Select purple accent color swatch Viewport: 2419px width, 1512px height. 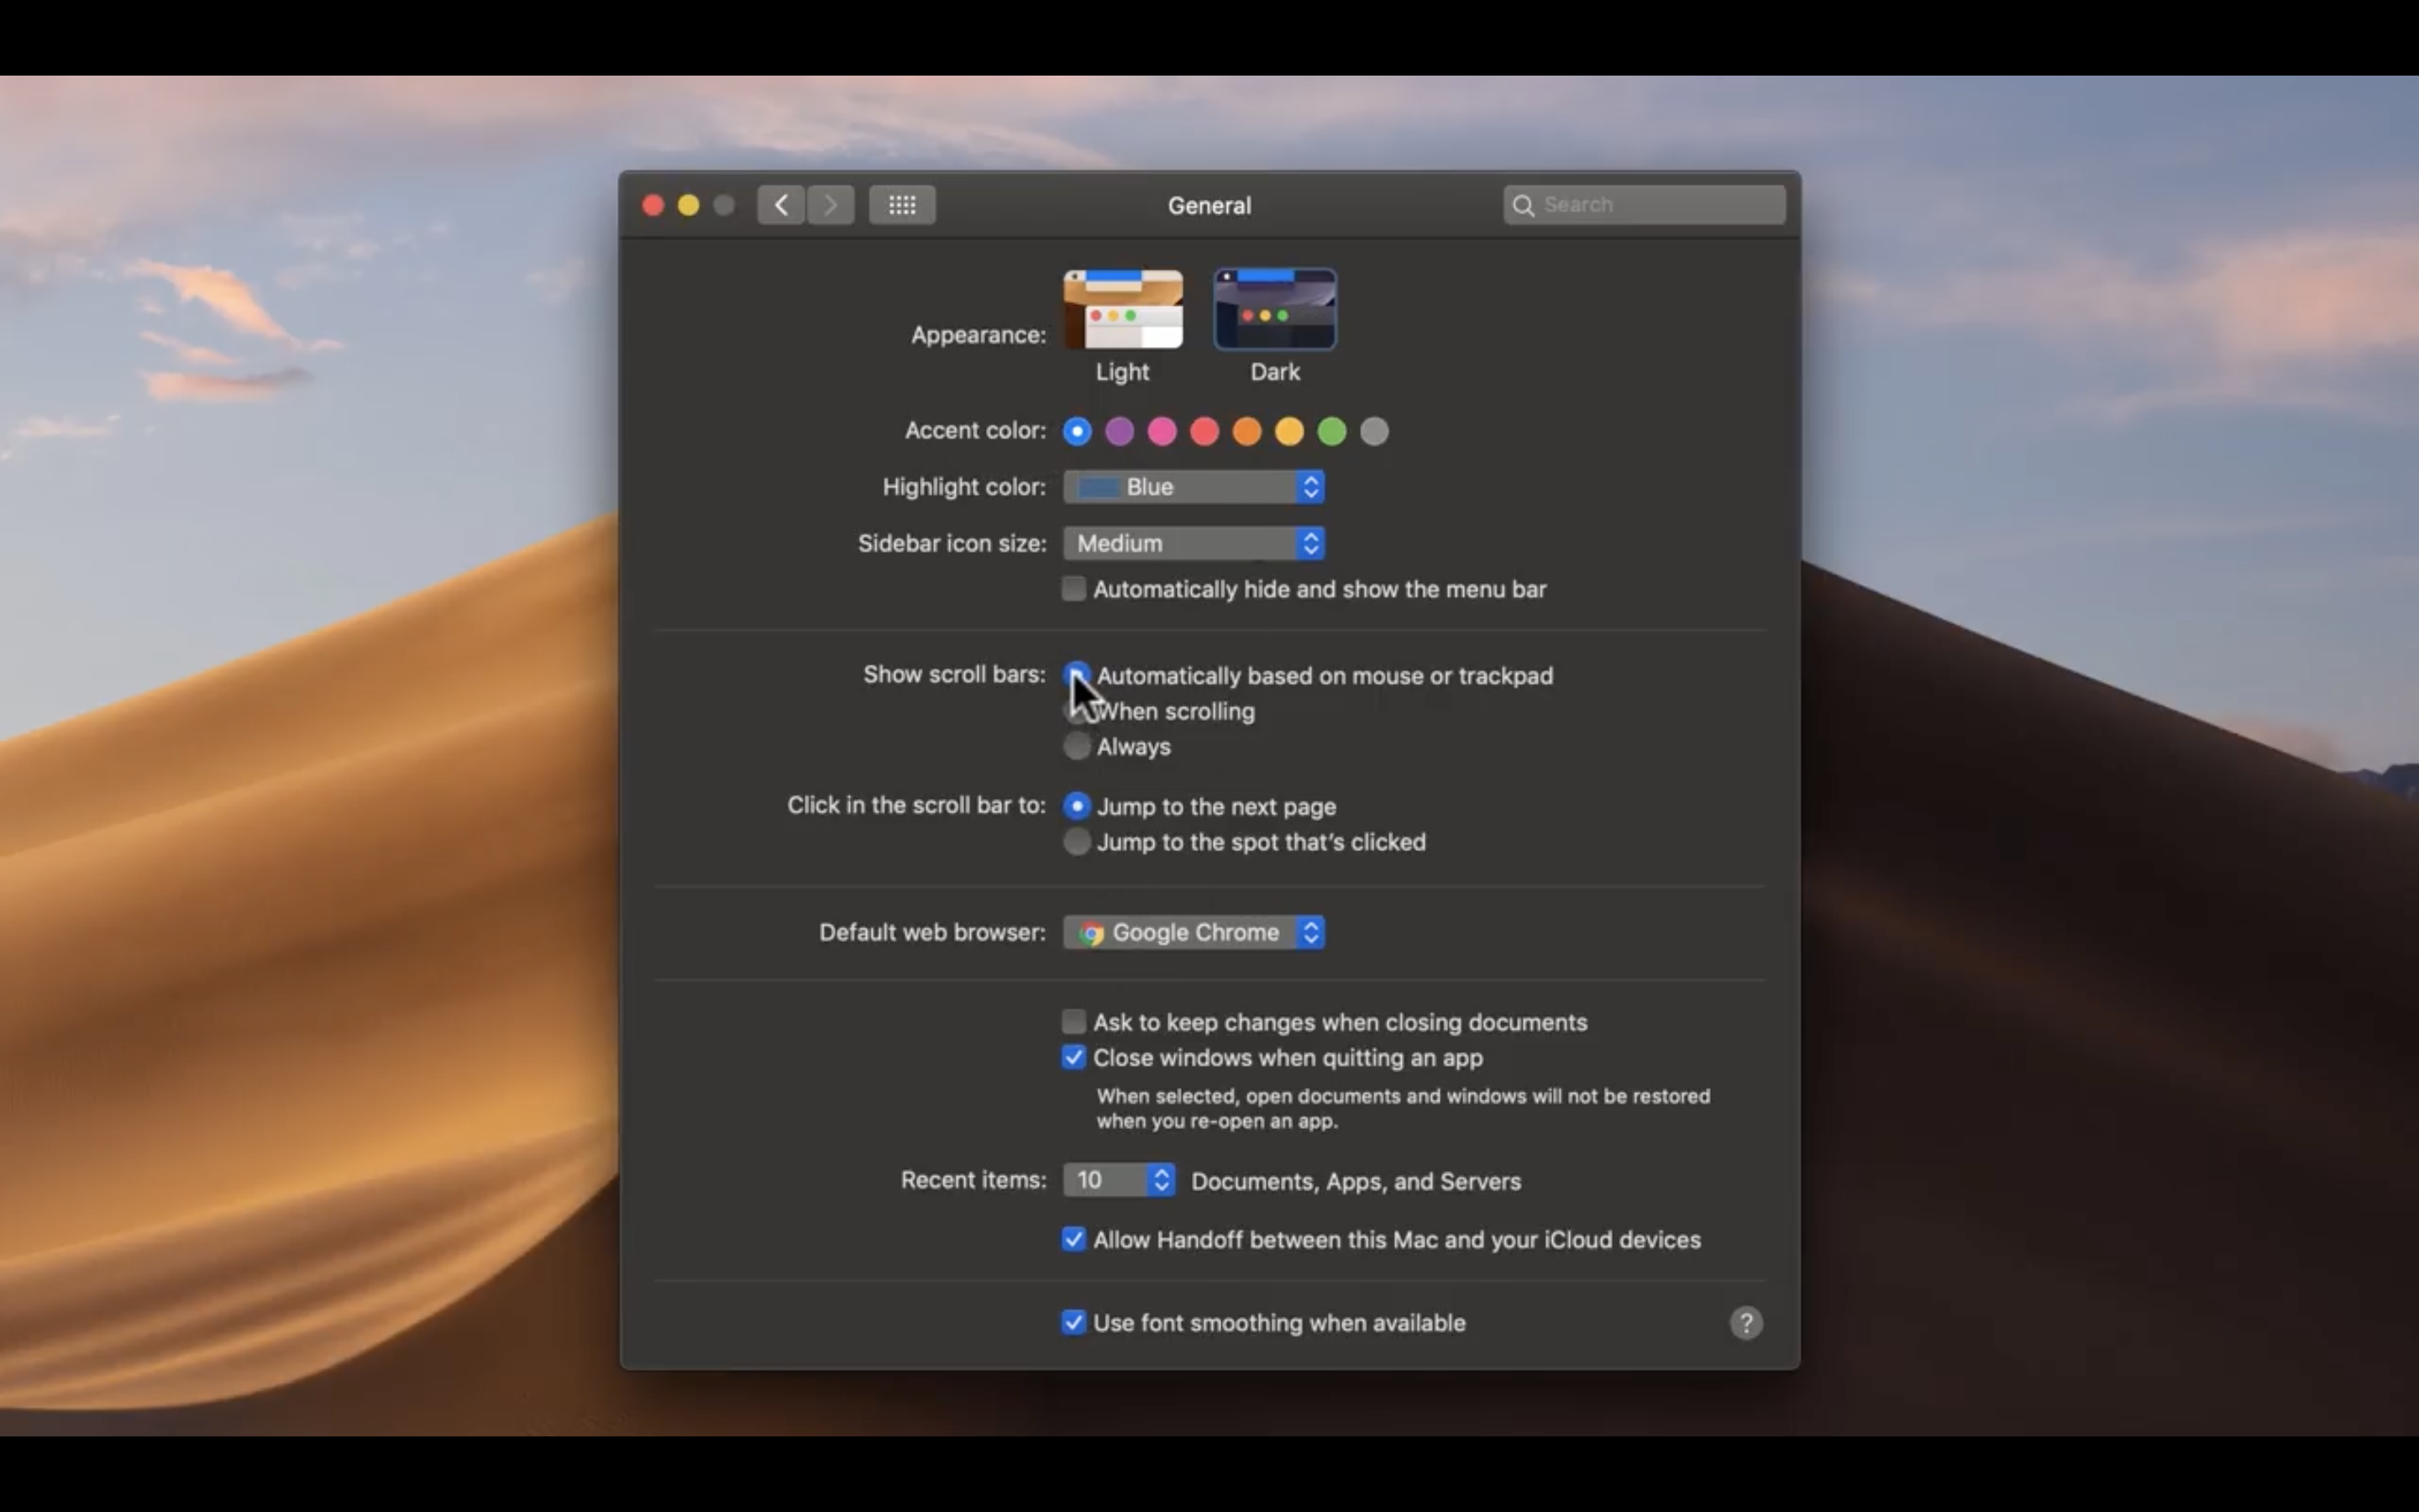point(1118,430)
